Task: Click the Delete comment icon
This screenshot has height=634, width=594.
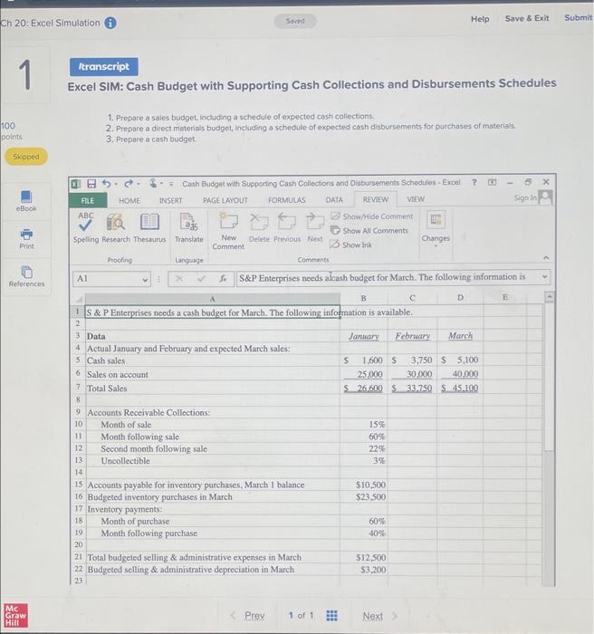Action: click(x=259, y=227)
